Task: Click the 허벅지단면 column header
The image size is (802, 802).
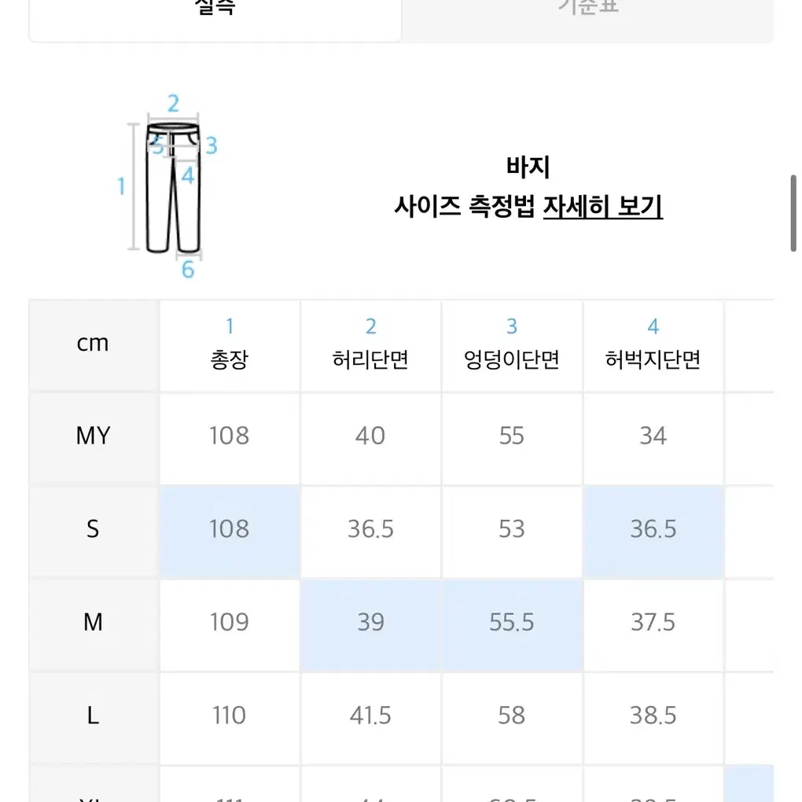Action: (653, 346)
